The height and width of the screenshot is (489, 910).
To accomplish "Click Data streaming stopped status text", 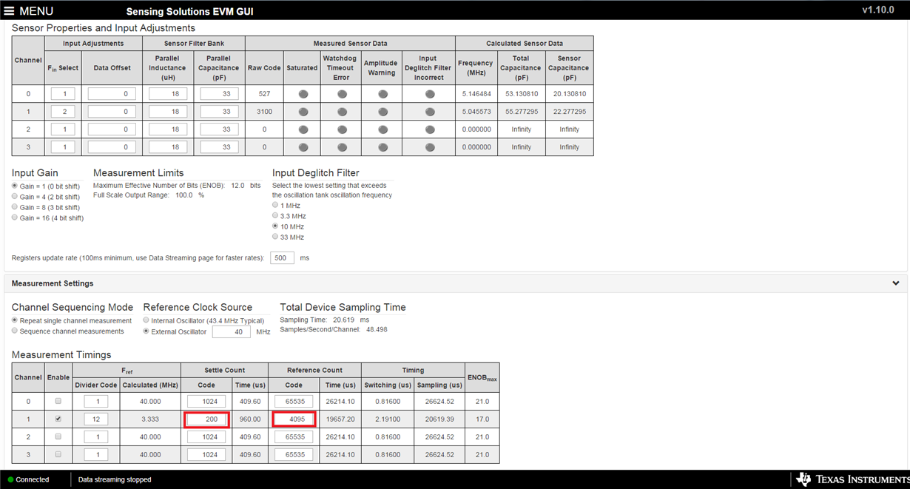I will (115, 479).
